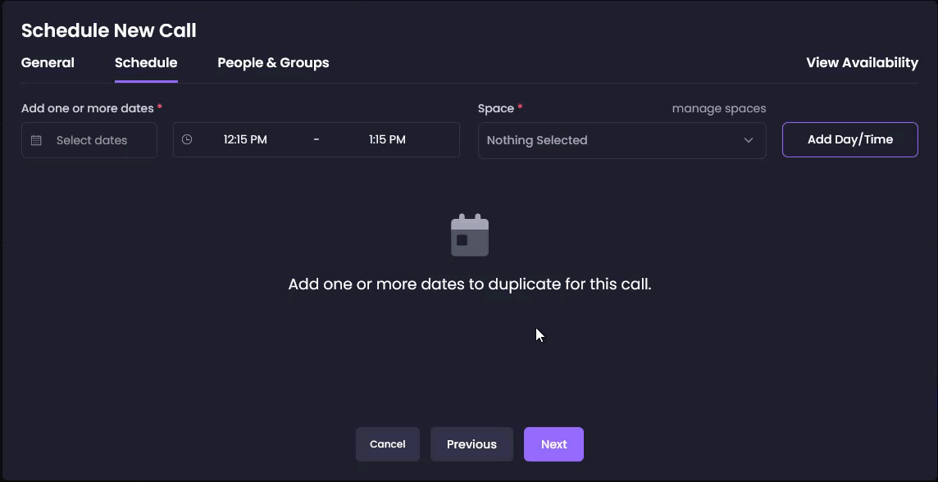Cancel the new call scheduling

(x=387, y=444)
